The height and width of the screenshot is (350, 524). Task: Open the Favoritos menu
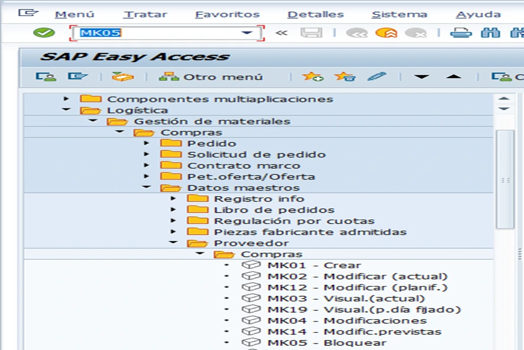tap(227, 14)
